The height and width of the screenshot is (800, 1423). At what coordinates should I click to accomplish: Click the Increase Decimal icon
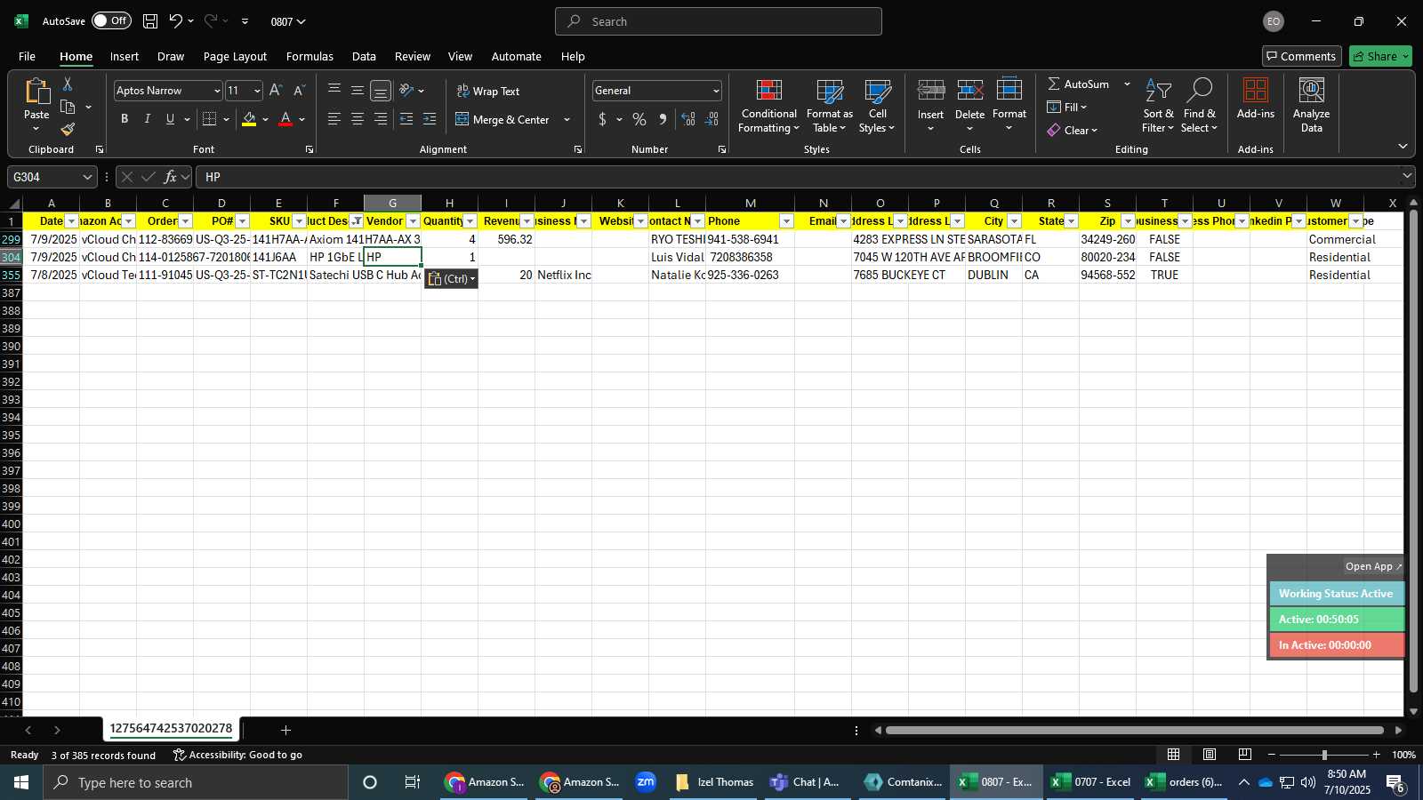pyautogui.click(x=688, y=119)
